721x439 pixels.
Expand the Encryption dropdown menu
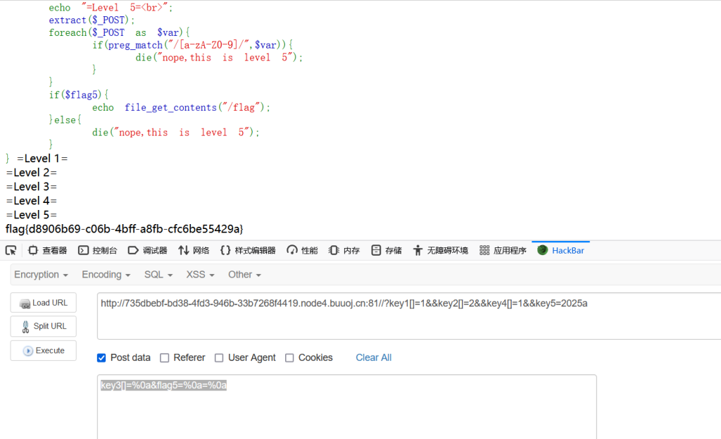point(41,275)
